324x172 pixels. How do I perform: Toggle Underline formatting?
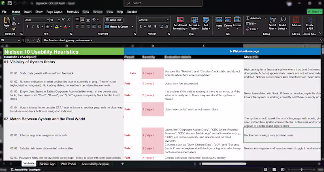coord(38,27)
